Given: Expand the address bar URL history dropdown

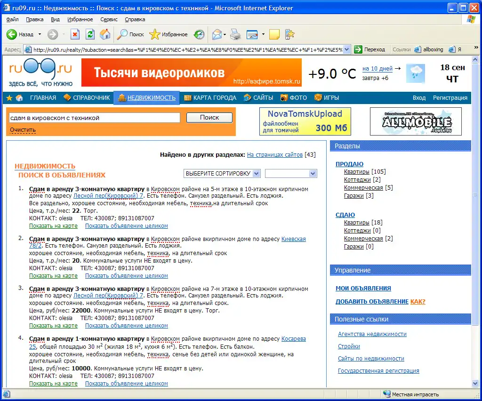Looking at the screenshot, I should click(x=346, y=49).
